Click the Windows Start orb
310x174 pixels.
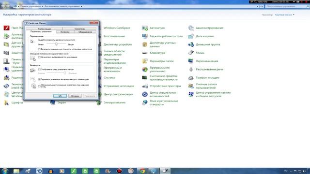(x=5, y=171)
